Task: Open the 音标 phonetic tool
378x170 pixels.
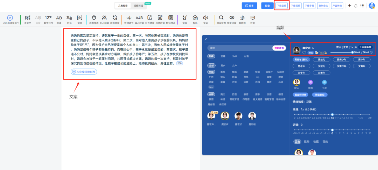Action: (80, 20)
